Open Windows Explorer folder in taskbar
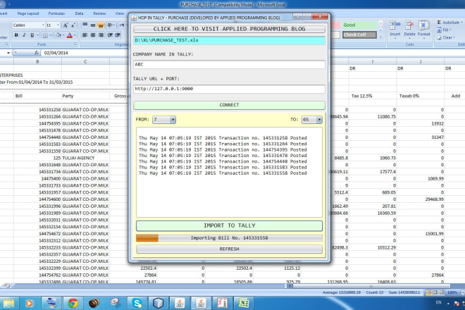 point(8,303)
